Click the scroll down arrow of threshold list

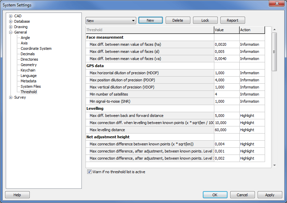[x=274, y=165]
